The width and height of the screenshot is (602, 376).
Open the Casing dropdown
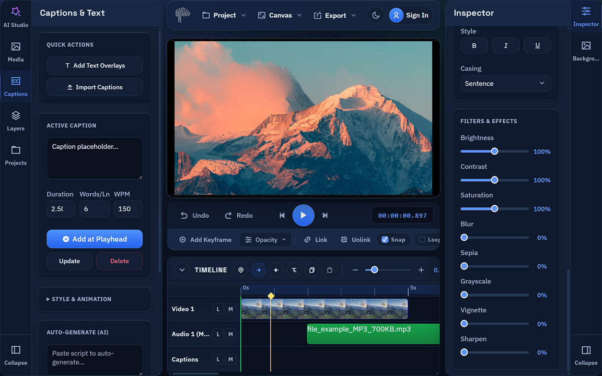point(505,83)
